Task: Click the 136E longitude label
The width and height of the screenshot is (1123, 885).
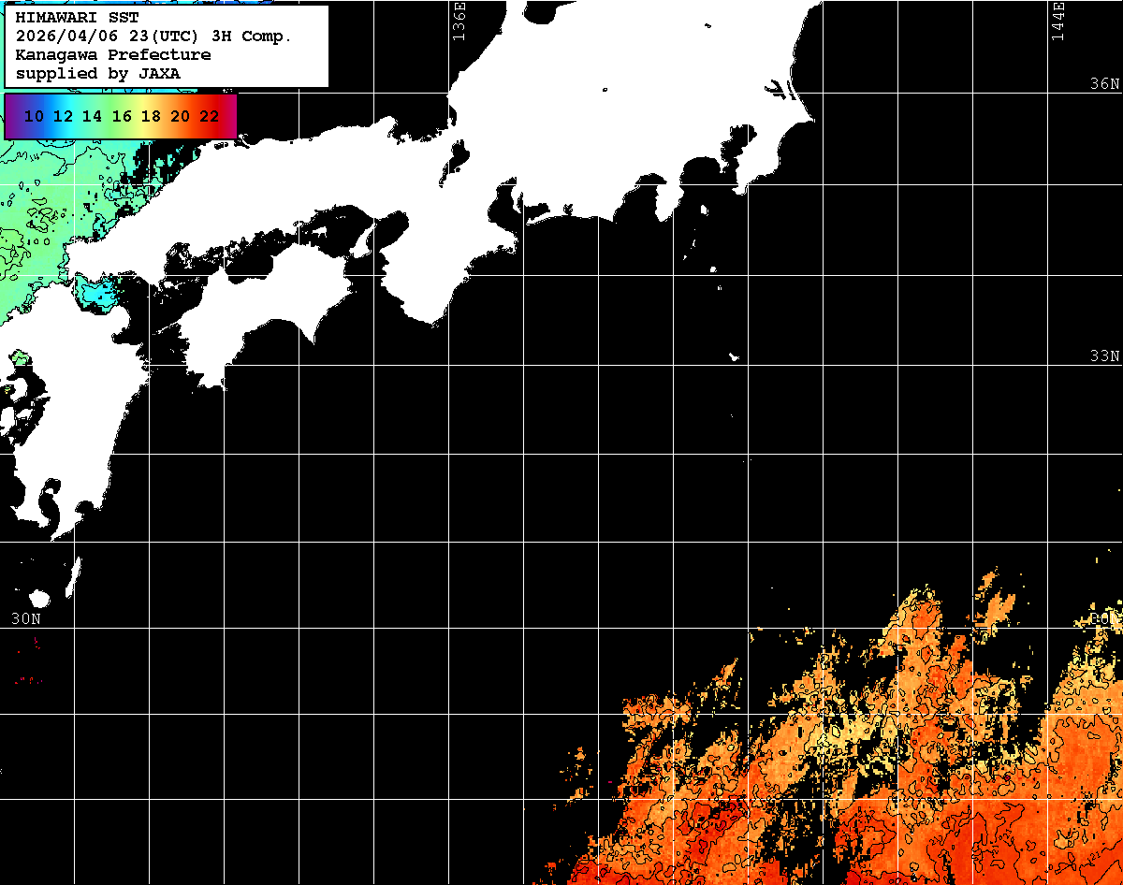Action: 458,21
